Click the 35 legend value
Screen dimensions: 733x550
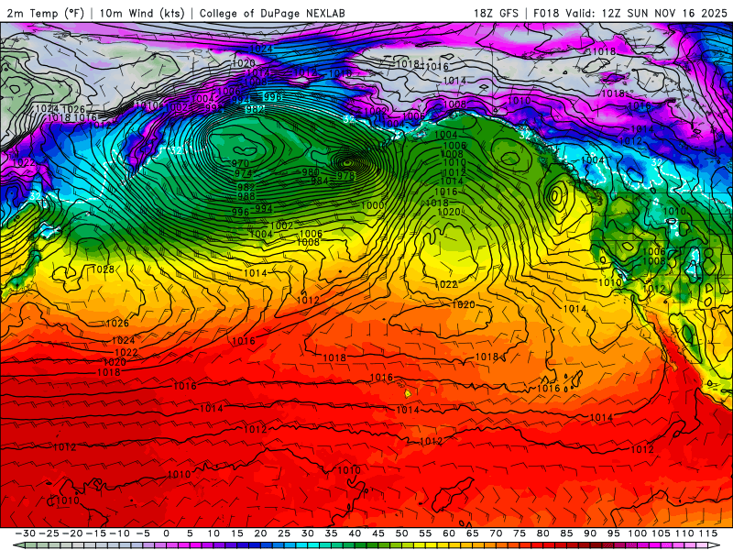pos(331,533)
